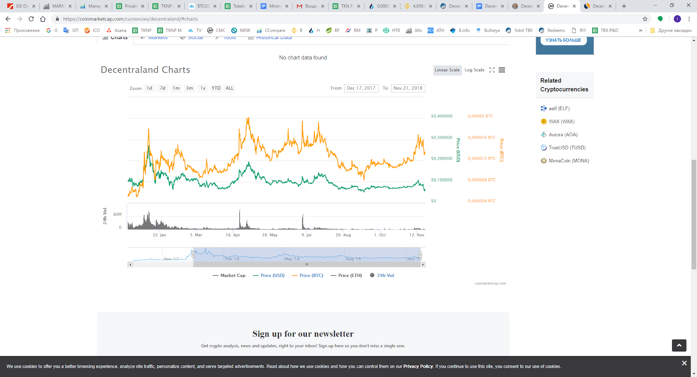This screenshot has height=377, width=697.
Task: Click right handle of chart navigator
Action: pyautogui.click(x=420, y=254)
